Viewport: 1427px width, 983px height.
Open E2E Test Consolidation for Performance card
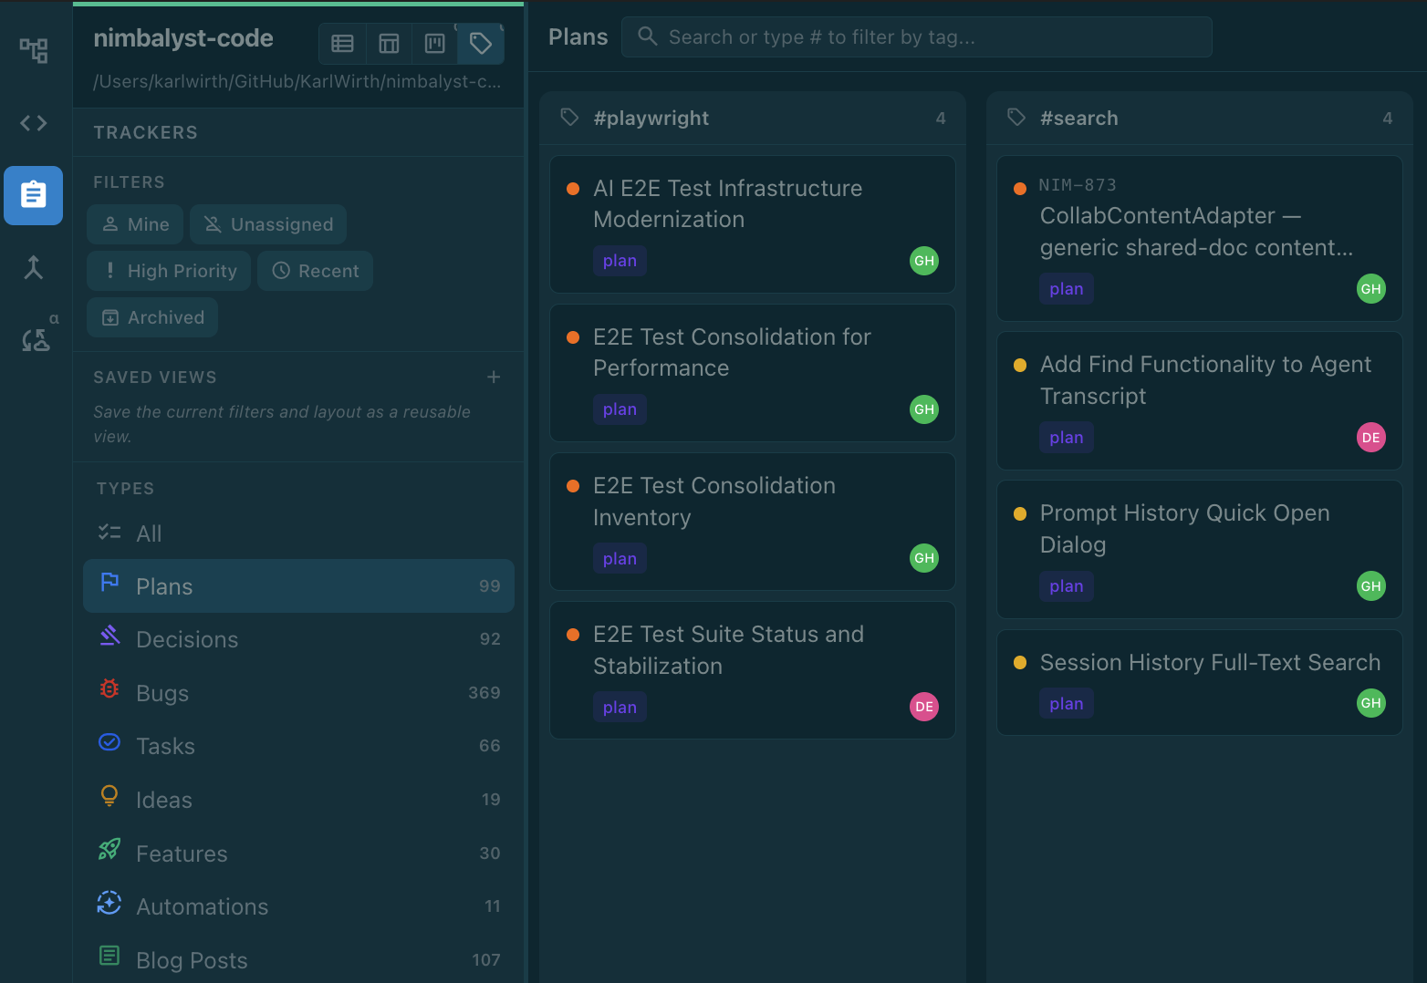click(x=753, y=373)
